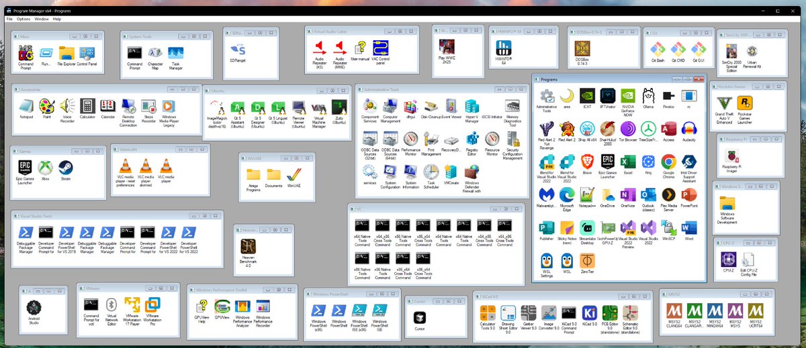This screenshot has height=348, width=806.
Task: Open Task Scheduler in Administrative Tools
Action: click(431, 172)
